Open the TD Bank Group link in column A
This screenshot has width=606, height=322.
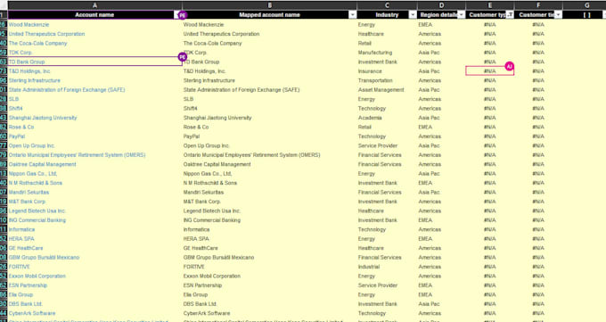tap(27, 62)
